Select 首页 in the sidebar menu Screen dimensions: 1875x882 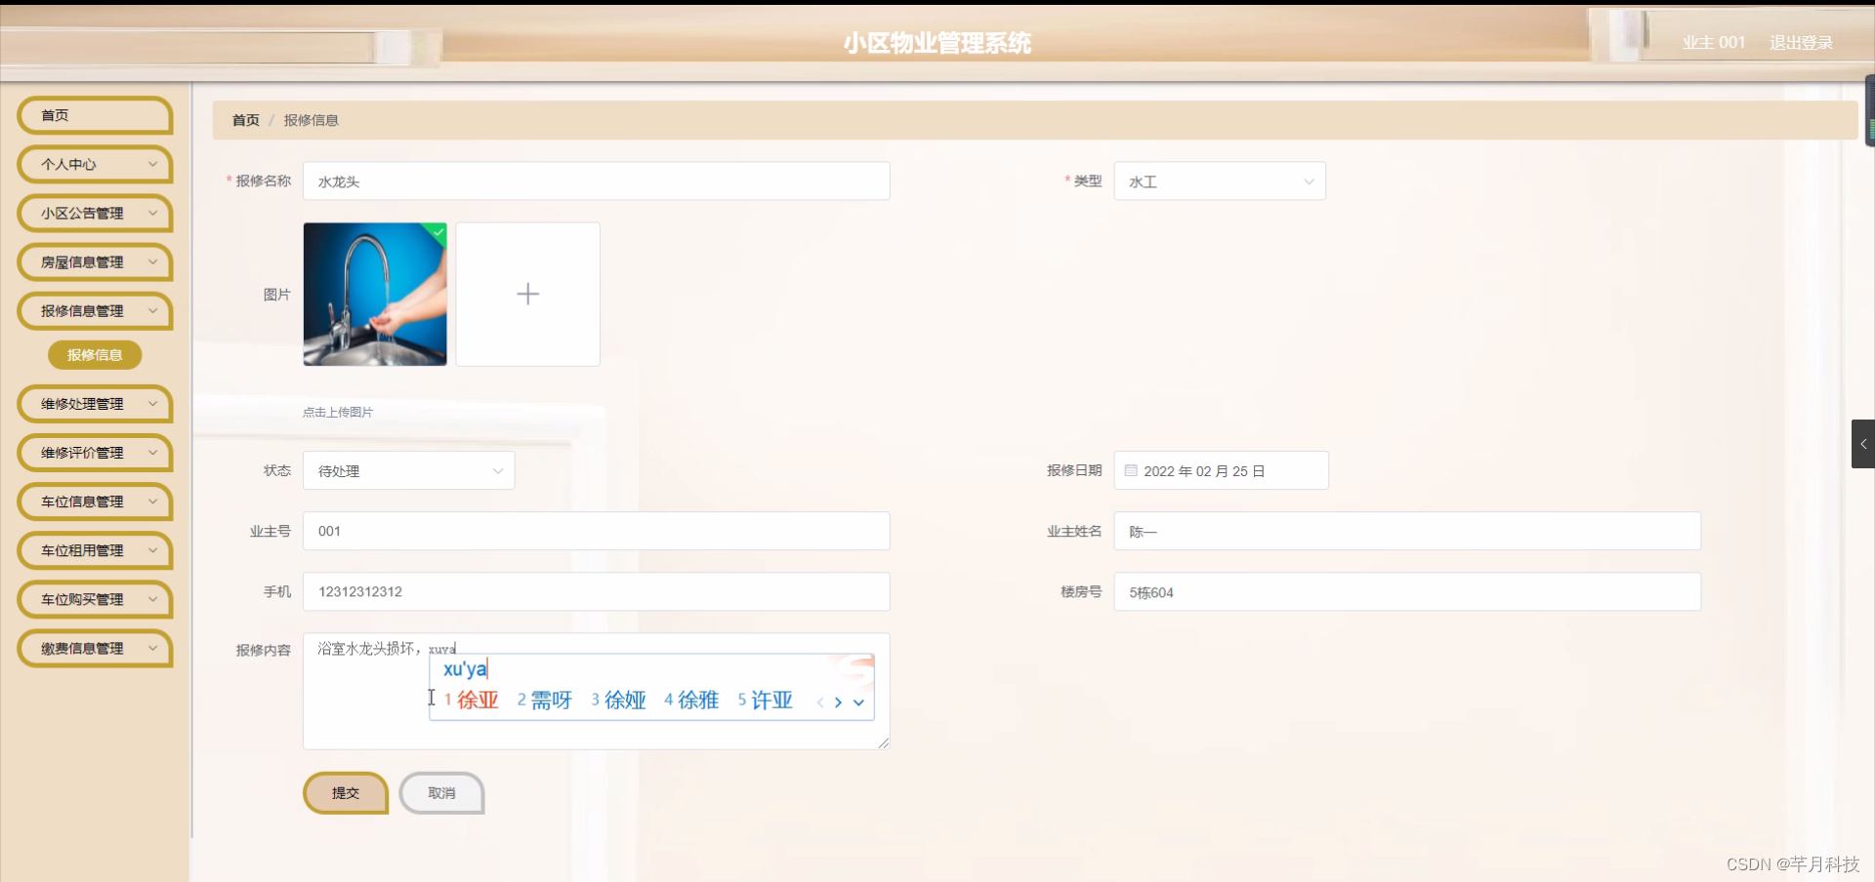(x=94, y=115)
